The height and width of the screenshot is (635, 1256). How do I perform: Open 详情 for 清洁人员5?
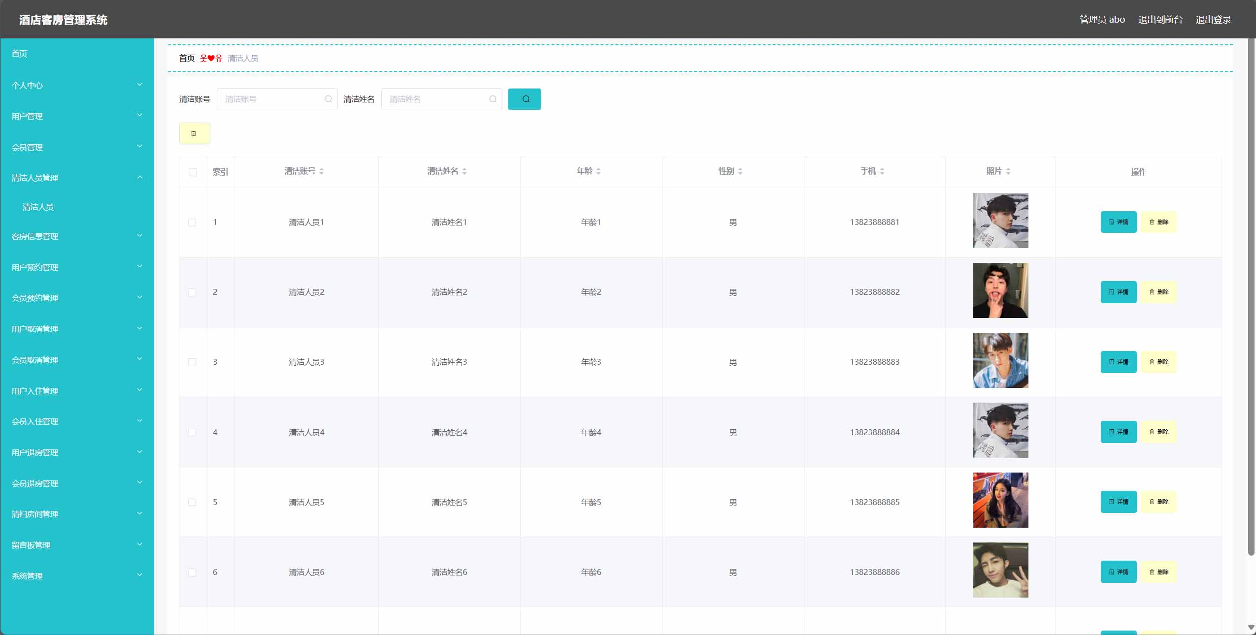pyautogui.click(x=1119, y=502)
